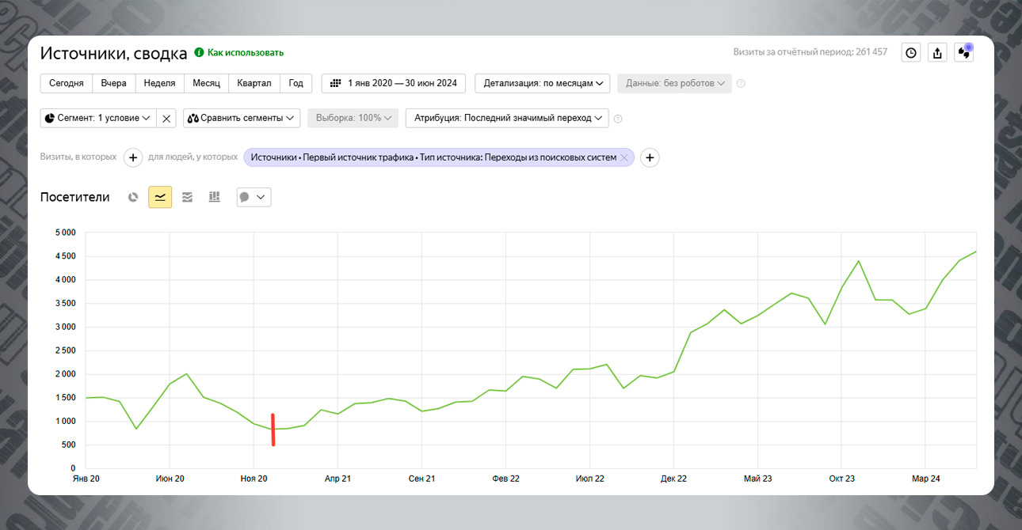Clear the segment with X button
1022x530 pixels.
166,118
